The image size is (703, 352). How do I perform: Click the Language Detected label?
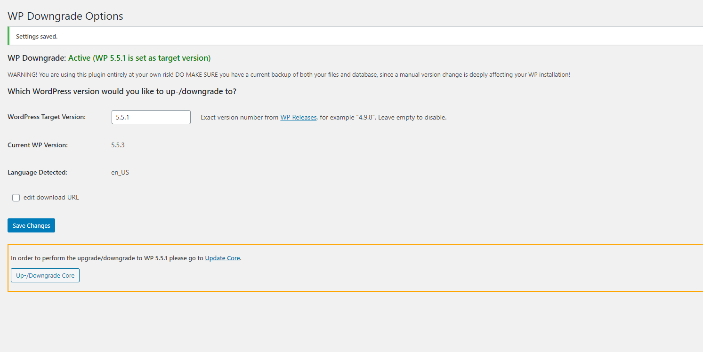(38, 172)
